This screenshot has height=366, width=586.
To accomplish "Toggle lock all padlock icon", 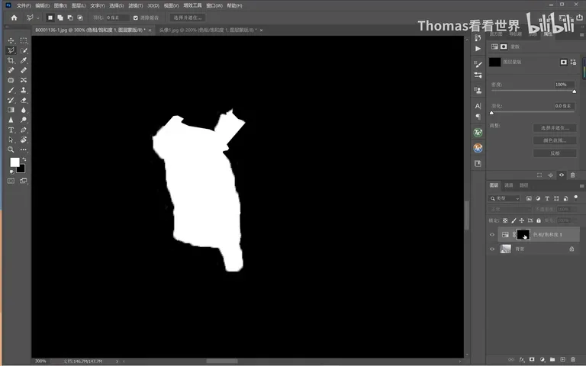I will click(539, 220).
